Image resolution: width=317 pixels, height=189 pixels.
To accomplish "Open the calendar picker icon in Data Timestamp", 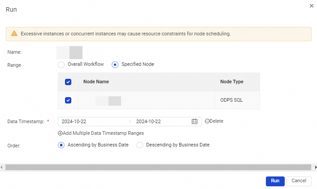I will click(x=195, y=121).
